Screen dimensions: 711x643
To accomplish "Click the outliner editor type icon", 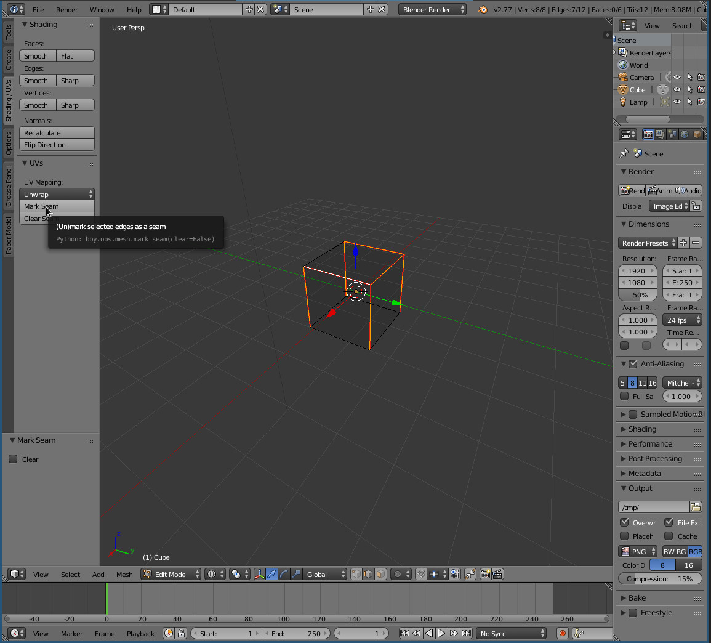I will (628, 25).
